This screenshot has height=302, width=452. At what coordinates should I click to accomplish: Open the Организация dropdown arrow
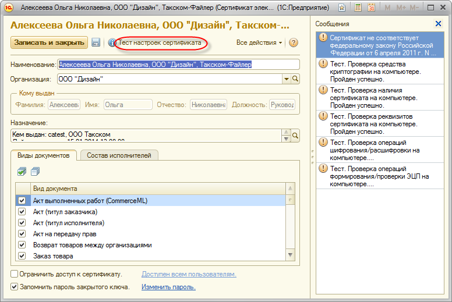pyautogui.click(x=286, y=79)
